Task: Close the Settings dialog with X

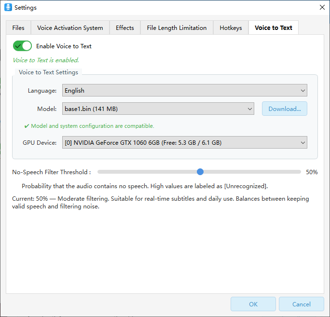Action: pos(322,7)
